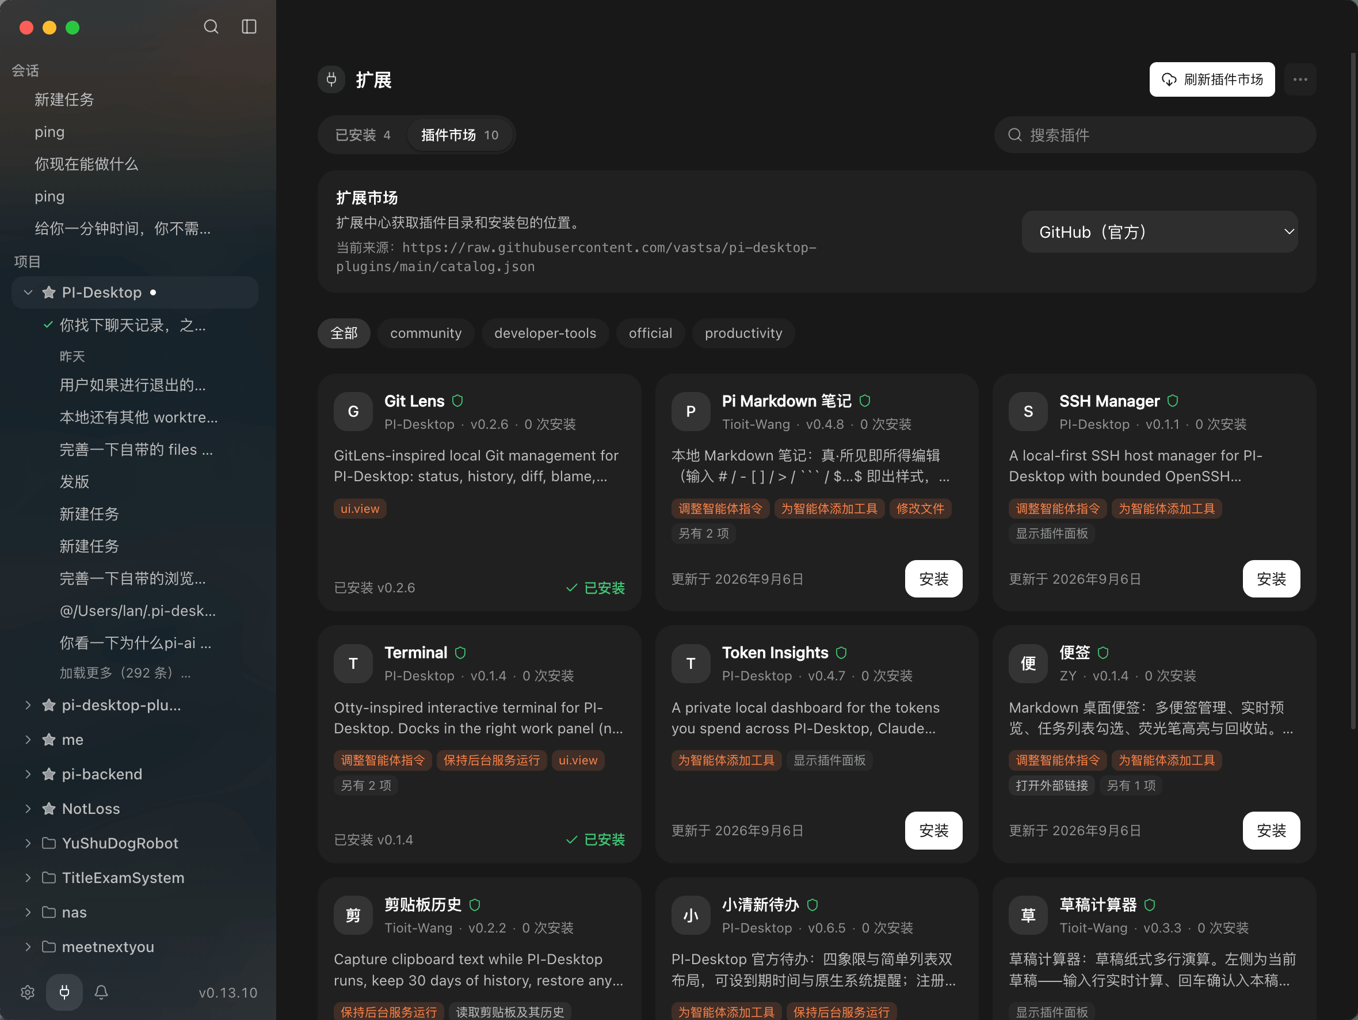Open the three-dot more options menu
This screenshot has height=1020, width=1358.
pos(1299,79)
